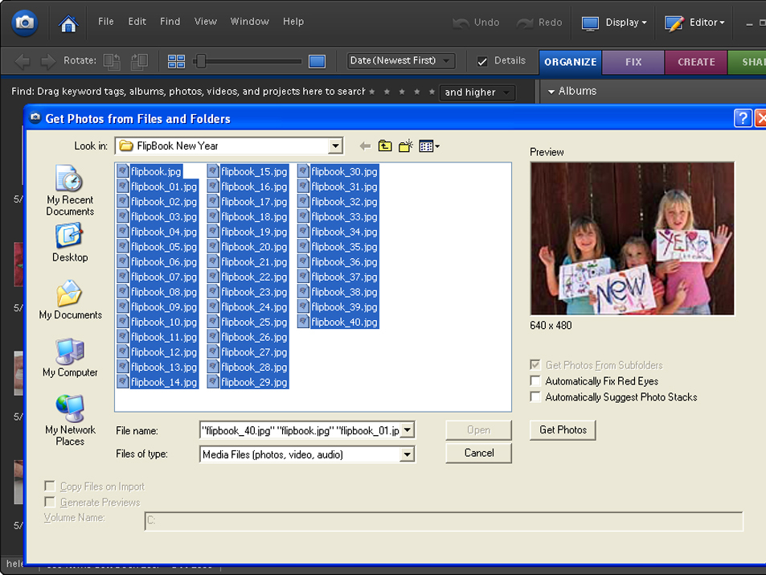Open the Editor dropdown menu
The height and width of the screenshot is (575, 766).
[x=707, y=23]
